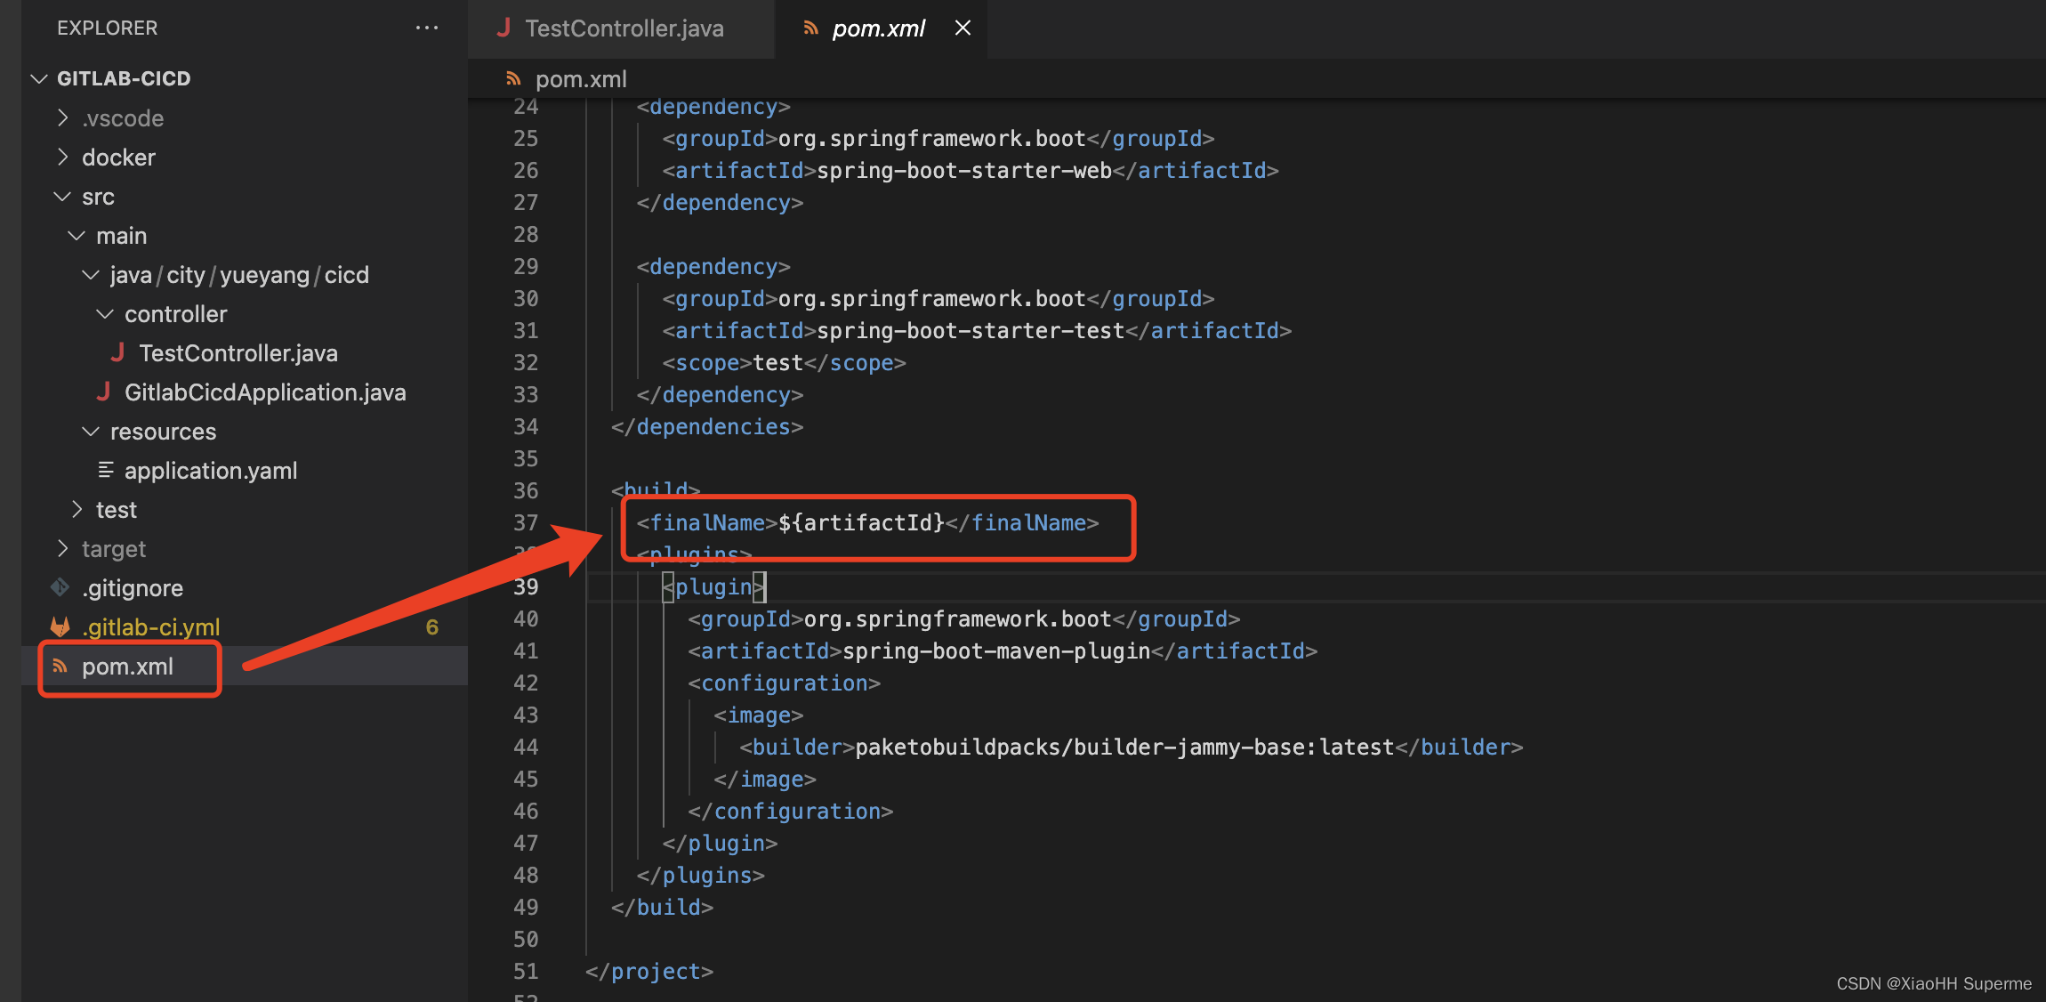Viewport: 2046px width, 1002px height.
Task: Click the file icon beside application.yaml
Action: 106,470
